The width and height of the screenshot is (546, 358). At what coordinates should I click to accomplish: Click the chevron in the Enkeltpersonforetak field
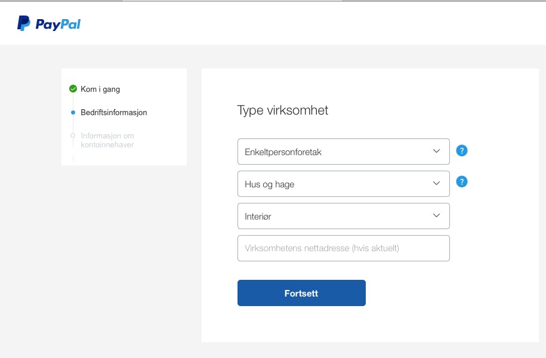tap(436, 151)
